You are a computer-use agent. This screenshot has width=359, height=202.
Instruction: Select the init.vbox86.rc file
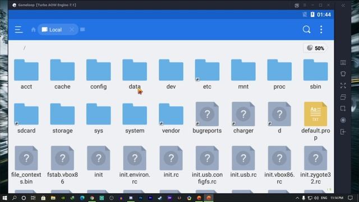coord(279,166)
